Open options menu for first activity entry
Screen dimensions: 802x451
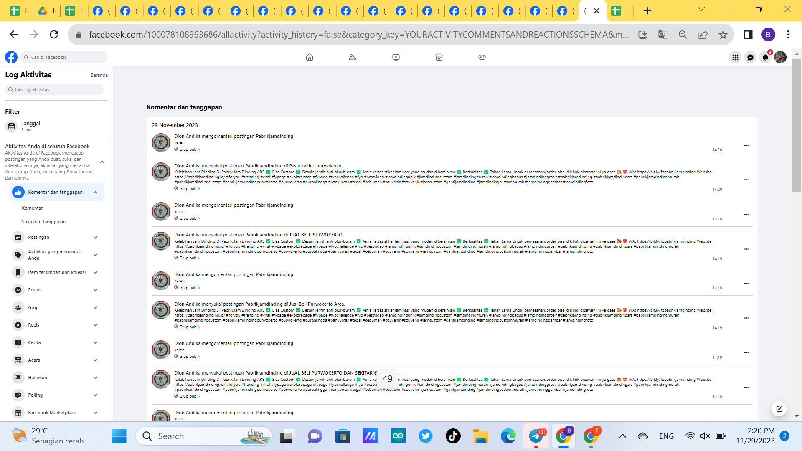pyautogui.click(x=746, y=145)
